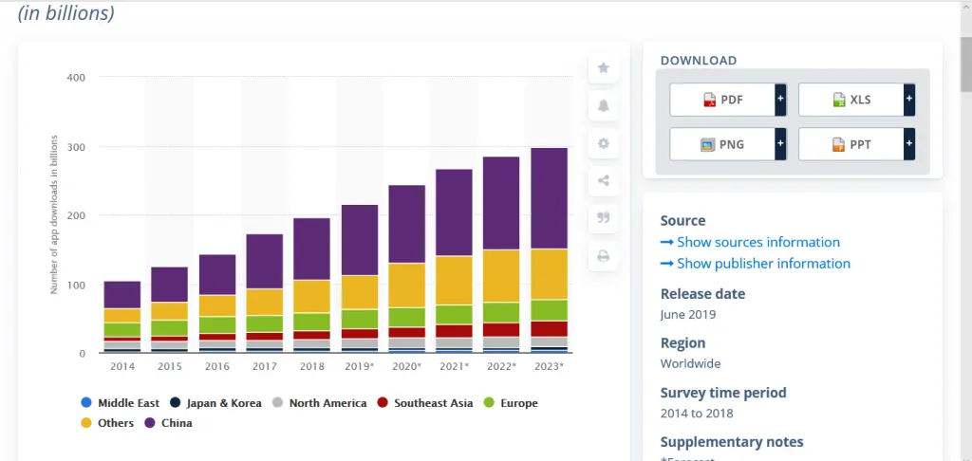Click the yellow Others segment for 2022
This screenshot has width=972, height=461.
[501, 276]
